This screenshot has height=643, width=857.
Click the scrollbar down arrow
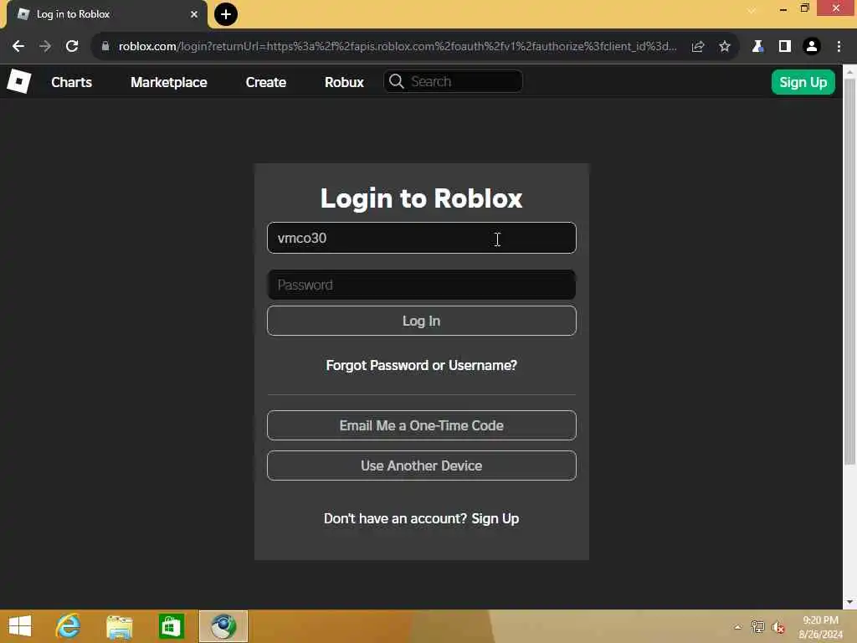click(849, 602)
